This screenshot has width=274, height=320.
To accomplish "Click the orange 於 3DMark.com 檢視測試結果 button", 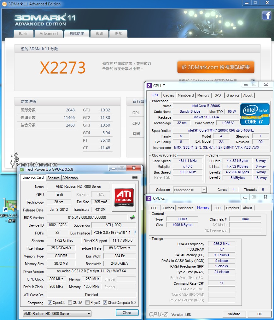I will (216, 67).
